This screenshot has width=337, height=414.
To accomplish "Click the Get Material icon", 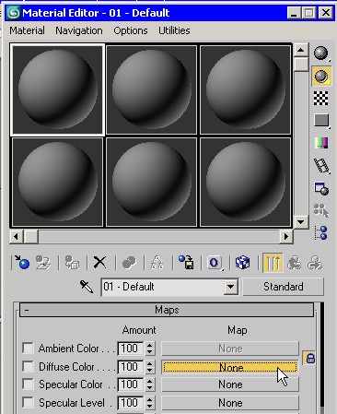I will (22, 263).
